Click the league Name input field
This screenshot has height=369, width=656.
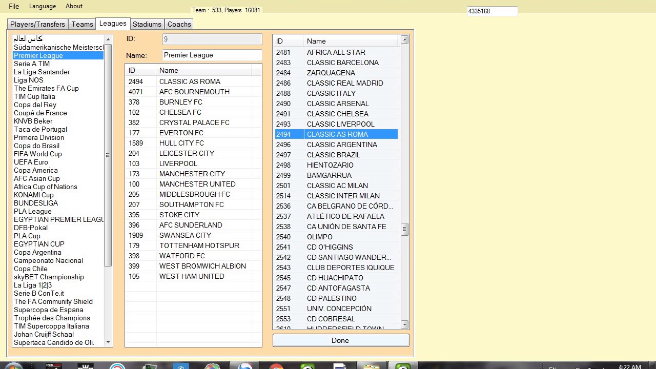pos(212,55)
